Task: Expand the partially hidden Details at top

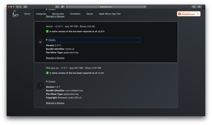Action: tap(51, 9)
